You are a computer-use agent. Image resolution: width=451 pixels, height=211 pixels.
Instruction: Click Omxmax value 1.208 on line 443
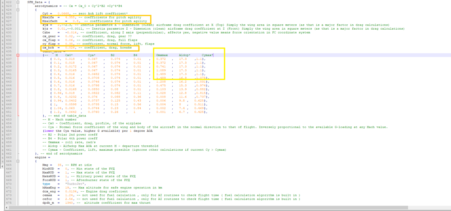tap(161, 81)
